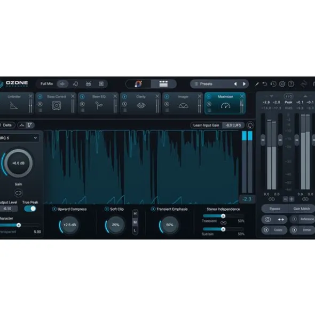Remove the Clarity module
Image resolution: width=315 pixels, height=316 pixels.
click(x=157, y=96)
